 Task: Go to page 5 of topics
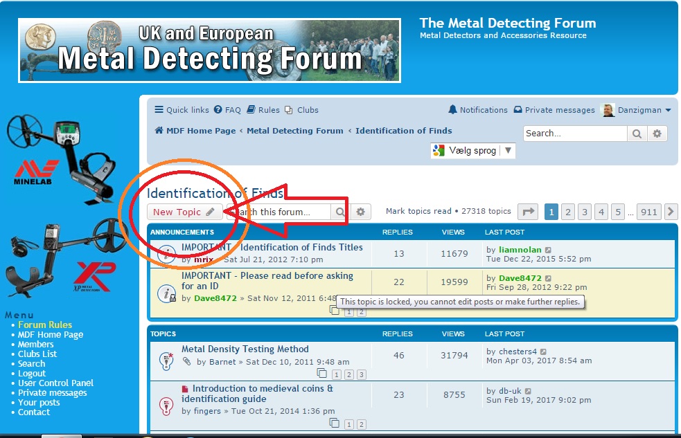coord(618,212)
